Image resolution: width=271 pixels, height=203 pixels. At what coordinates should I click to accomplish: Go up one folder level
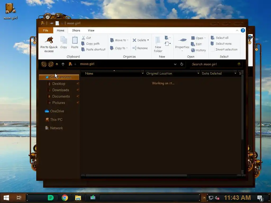tap(63, 64)
